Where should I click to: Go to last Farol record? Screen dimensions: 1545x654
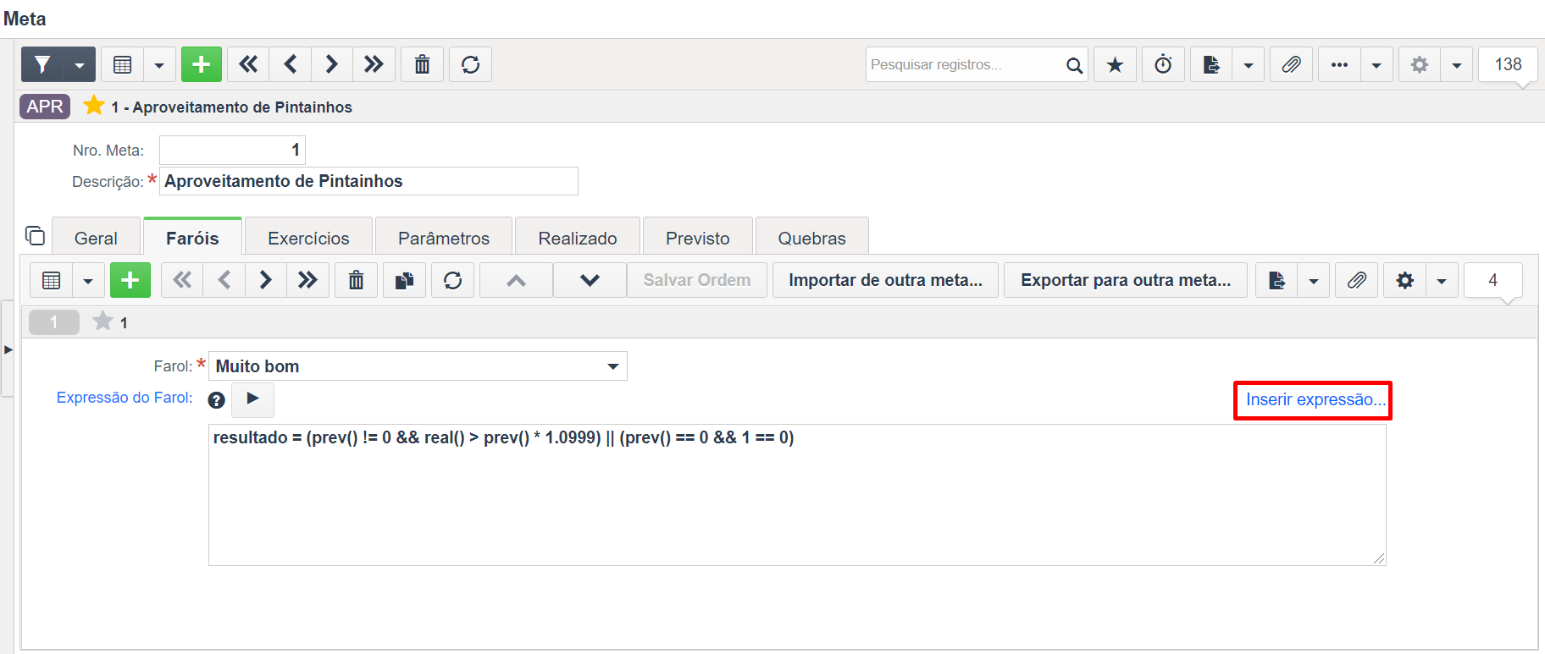[x=307, y=280]
